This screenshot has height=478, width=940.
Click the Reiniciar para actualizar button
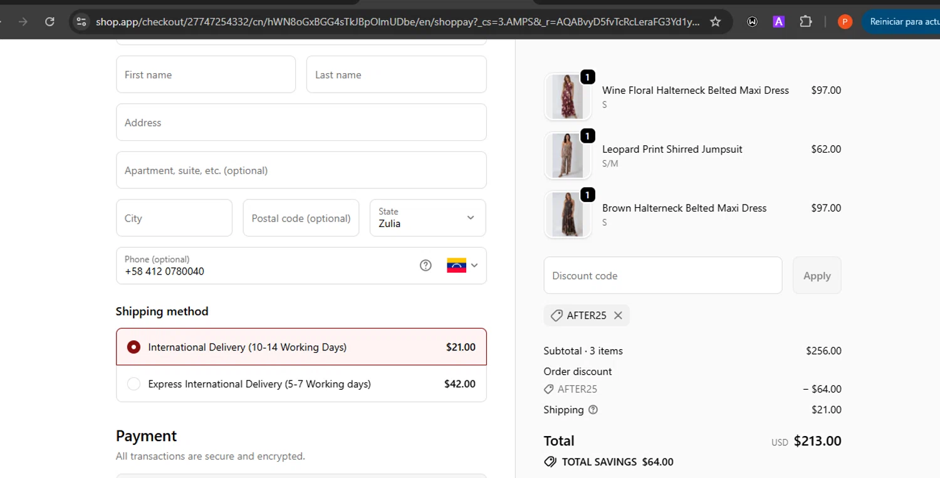[x=902, y=22]
